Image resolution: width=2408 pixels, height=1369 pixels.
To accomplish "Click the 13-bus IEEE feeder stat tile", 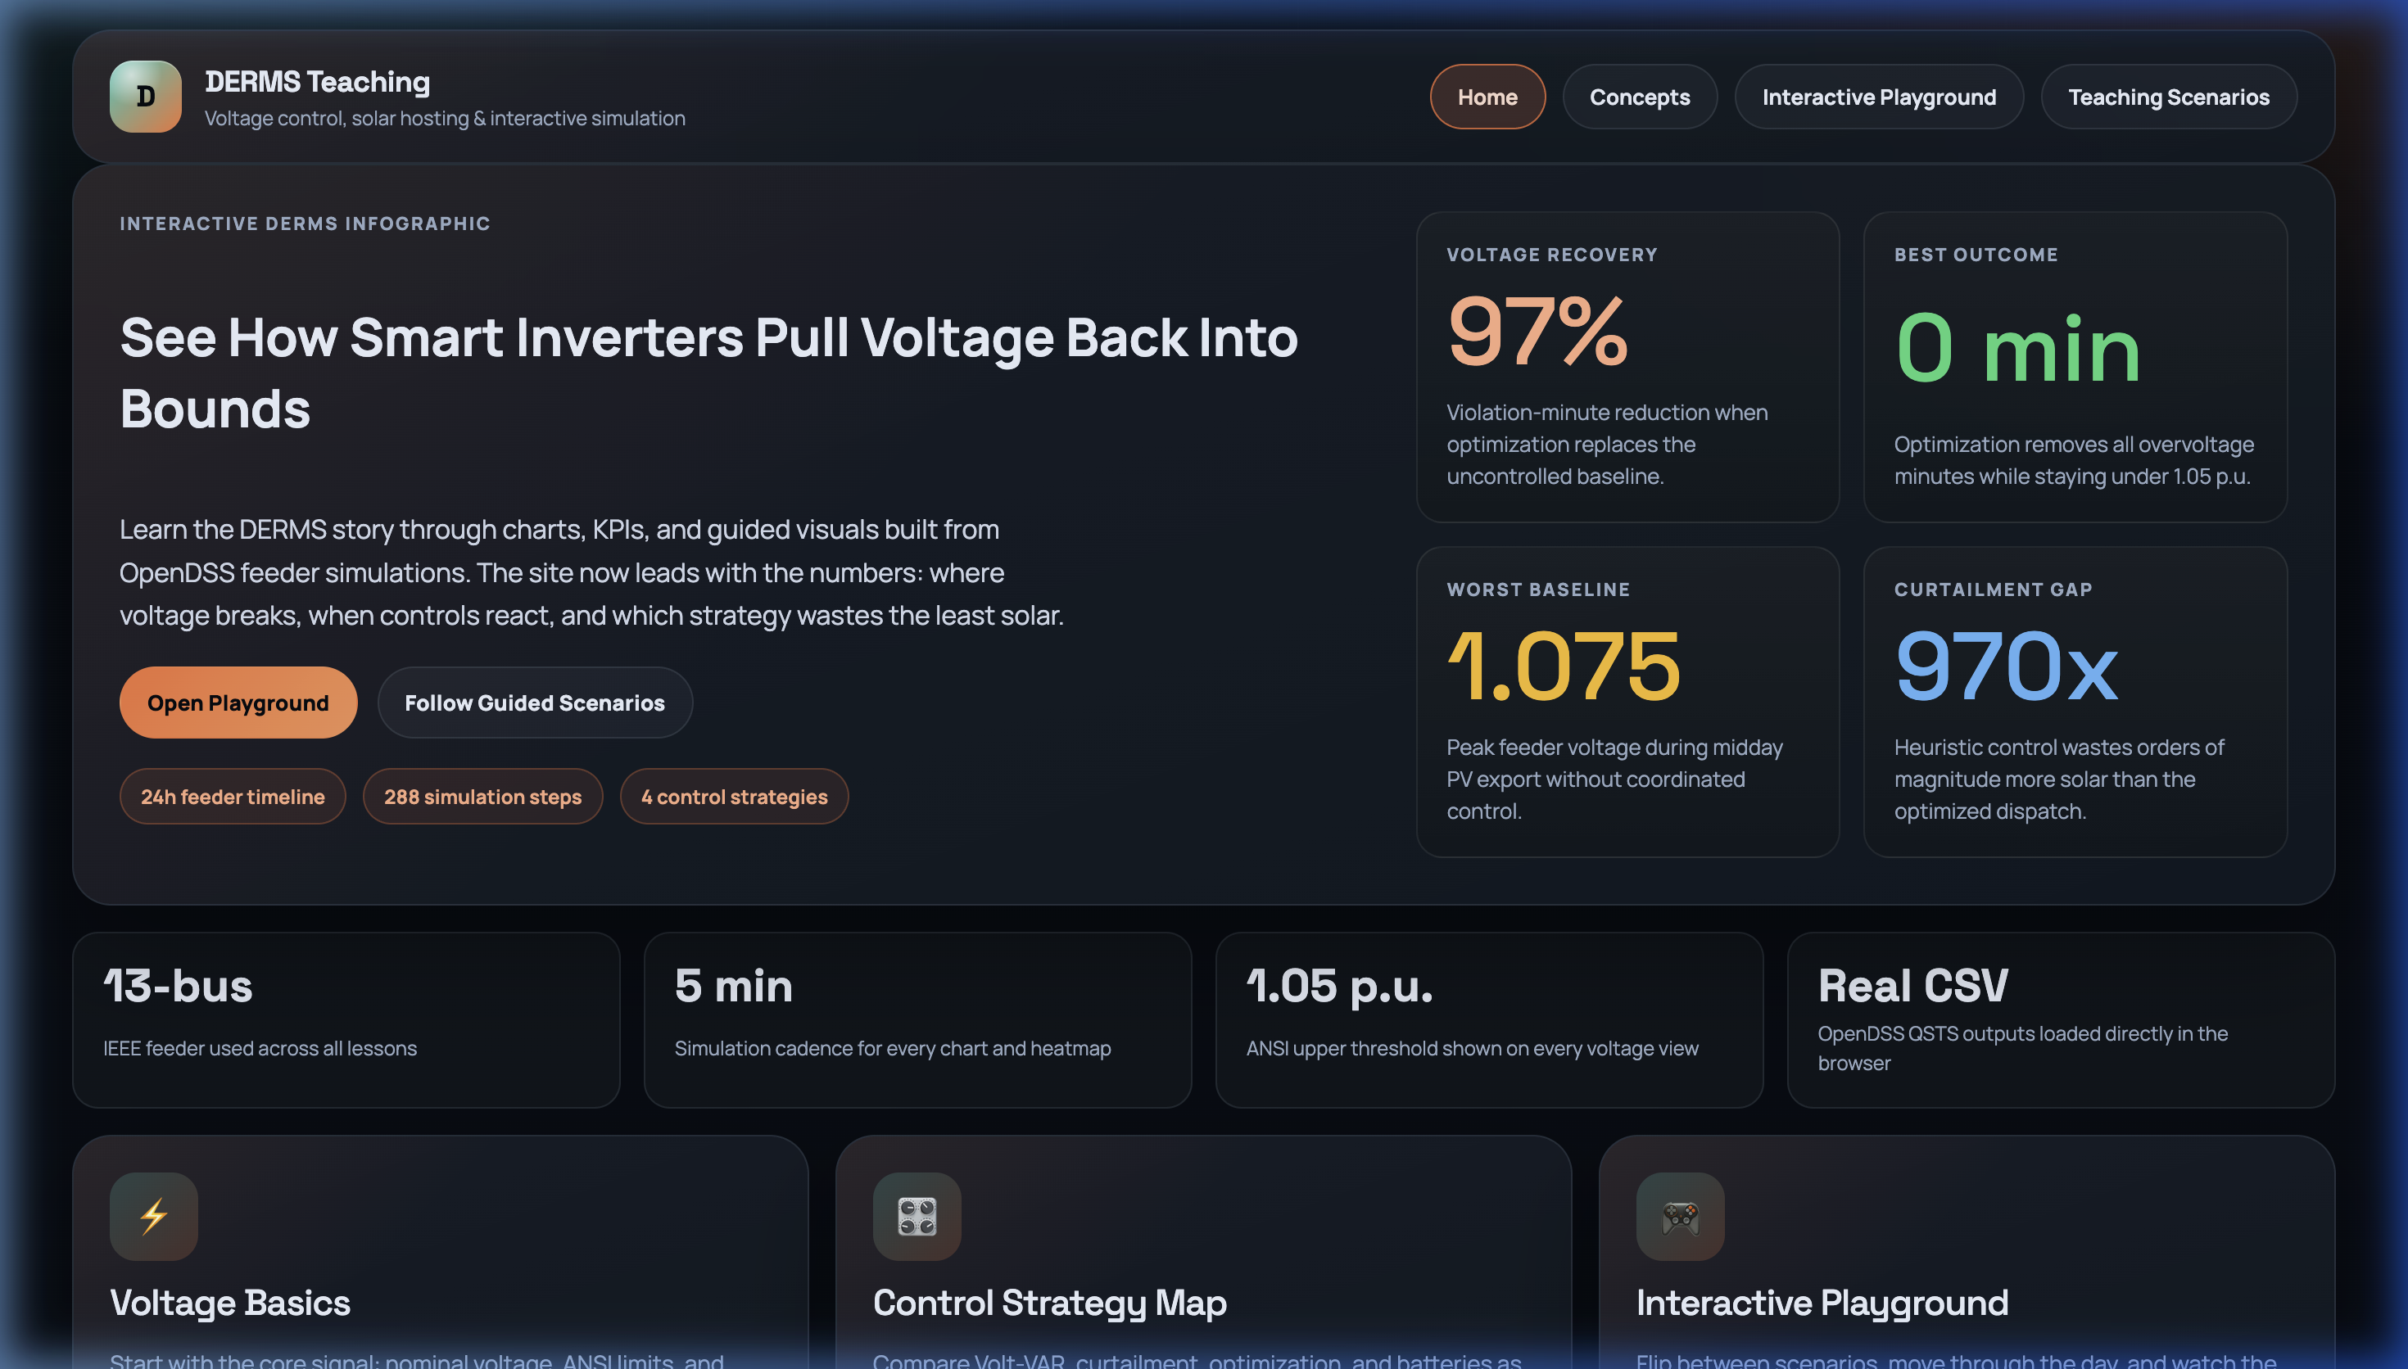I will [346, 1019].
